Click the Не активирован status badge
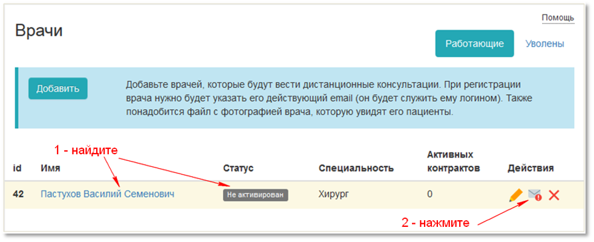Image resolution: width=594 pixels, height=242 pixels. [255, 195]
